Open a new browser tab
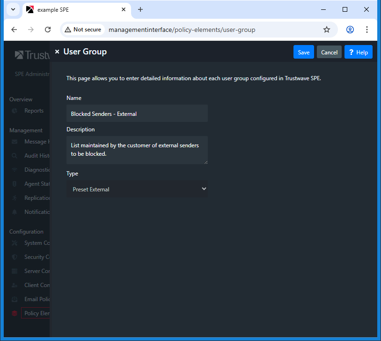 coord(140,9)
